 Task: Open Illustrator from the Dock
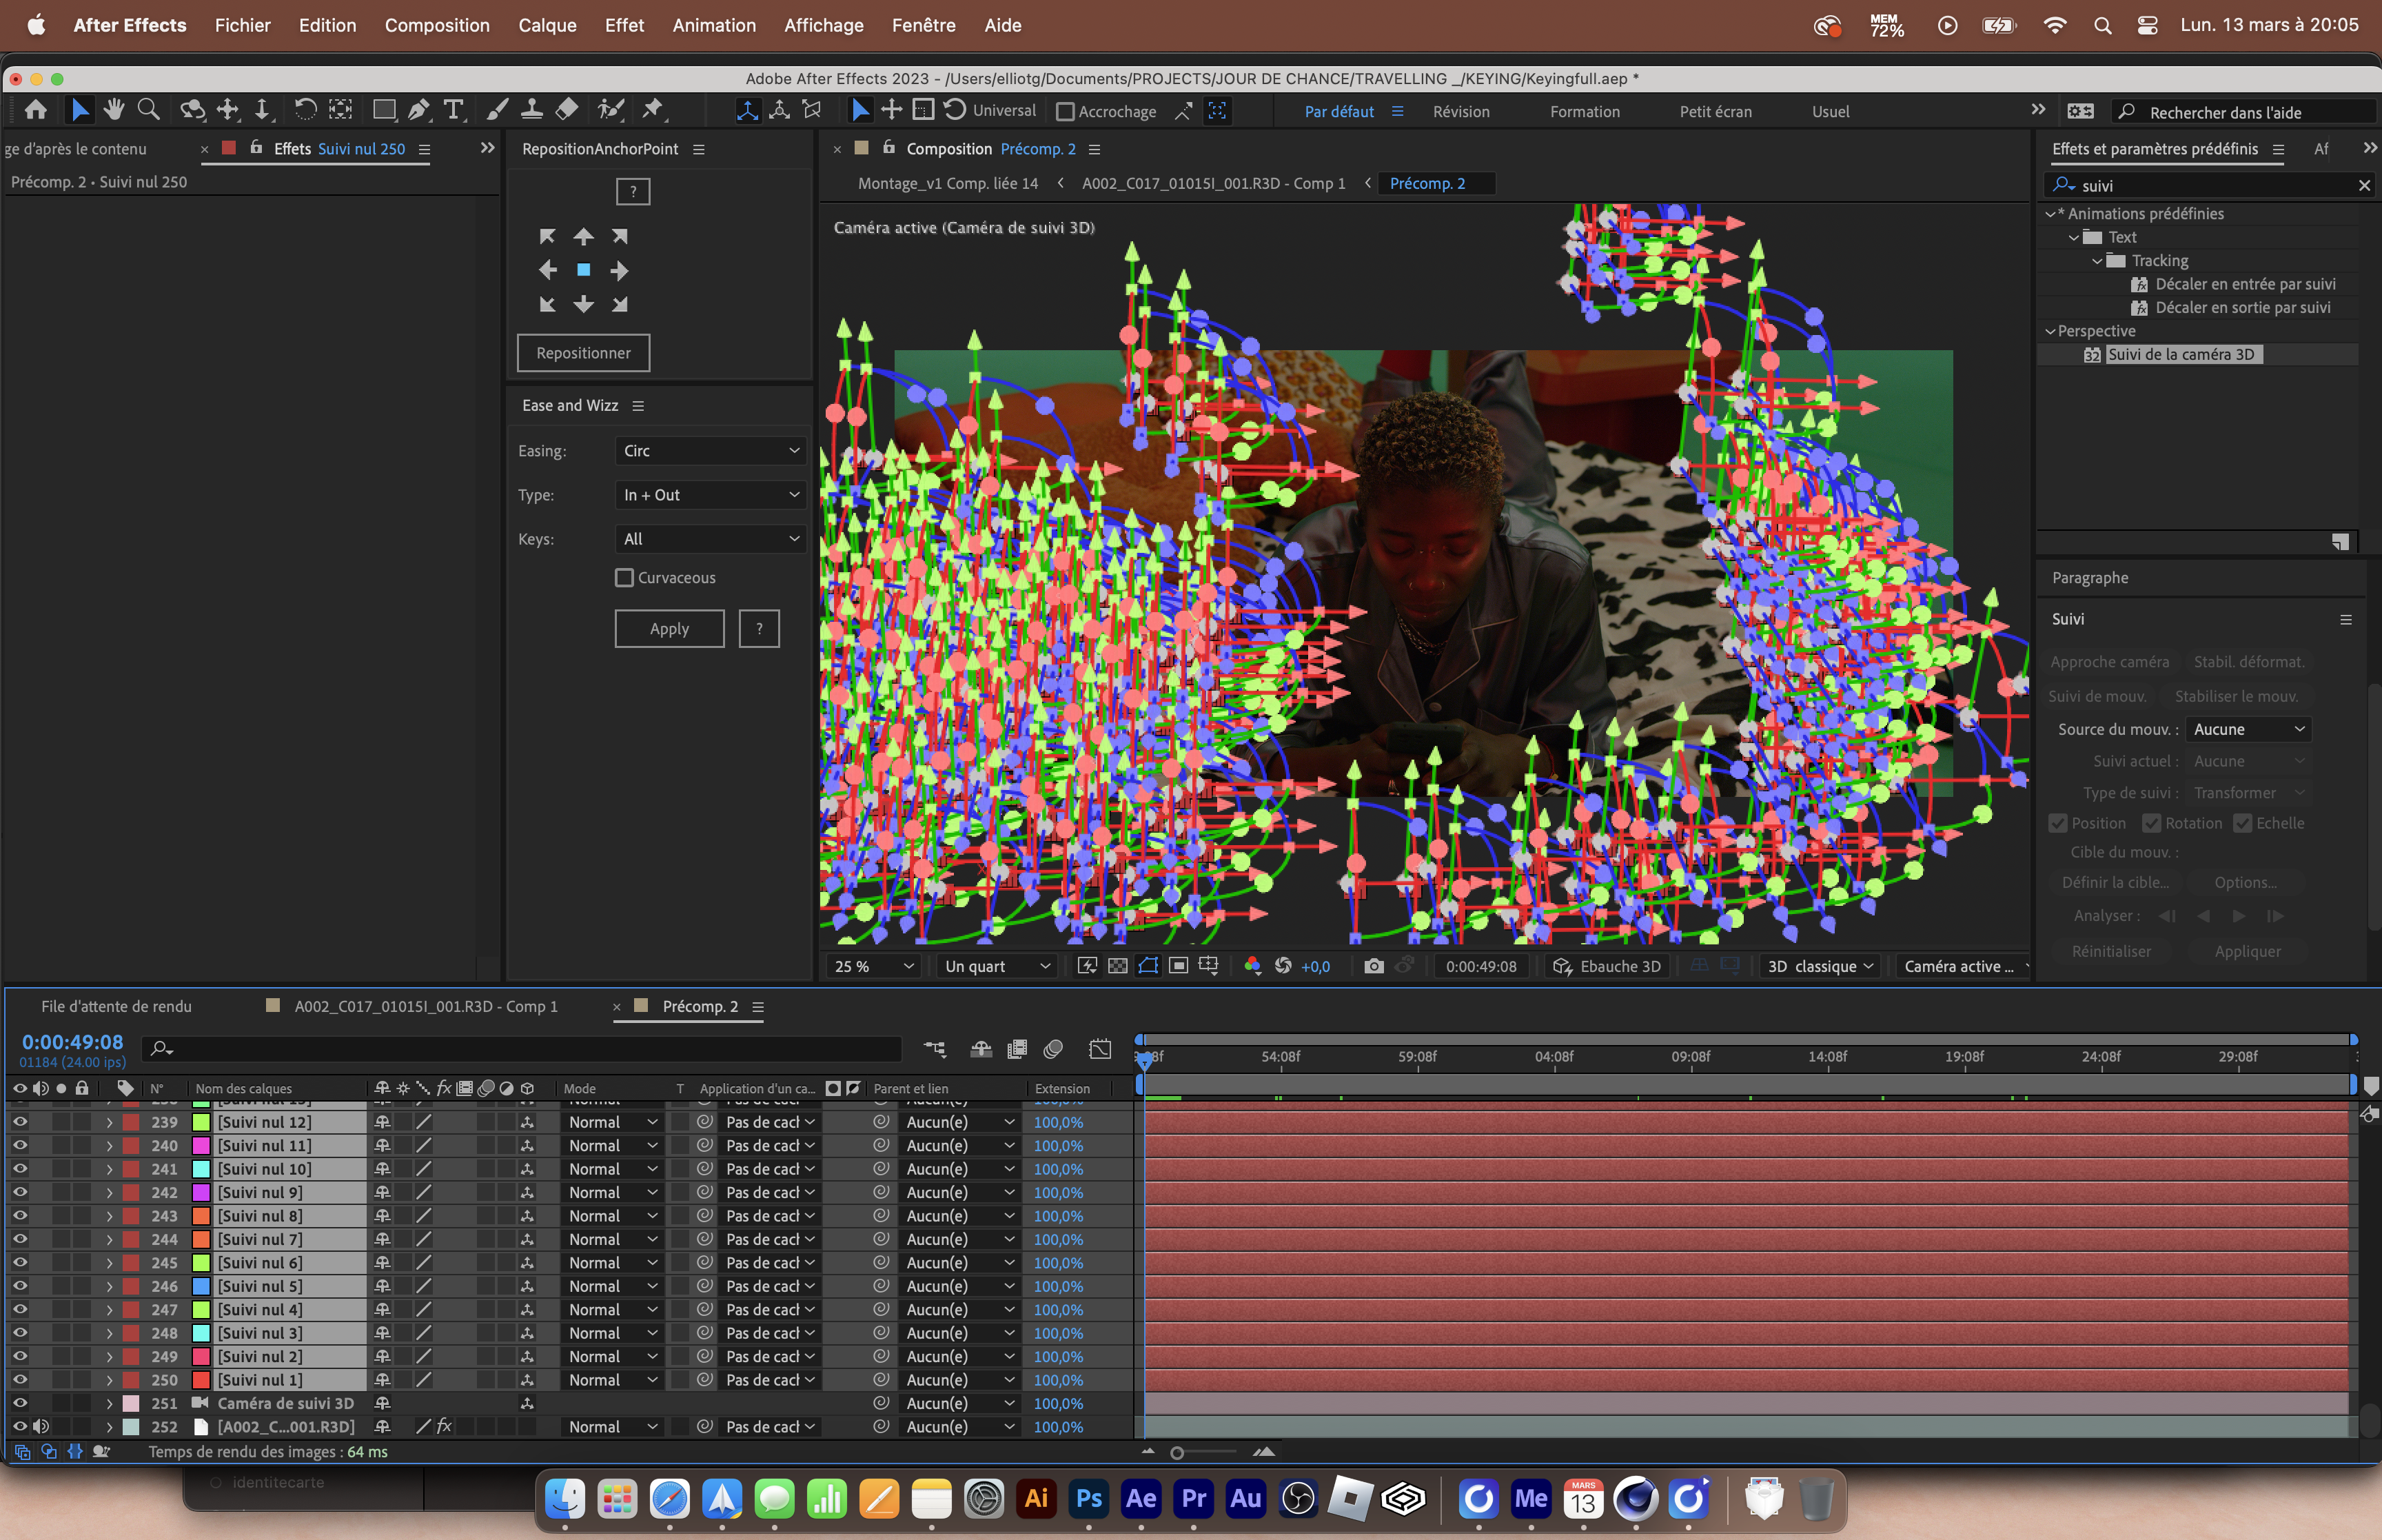point(1037,1498)
